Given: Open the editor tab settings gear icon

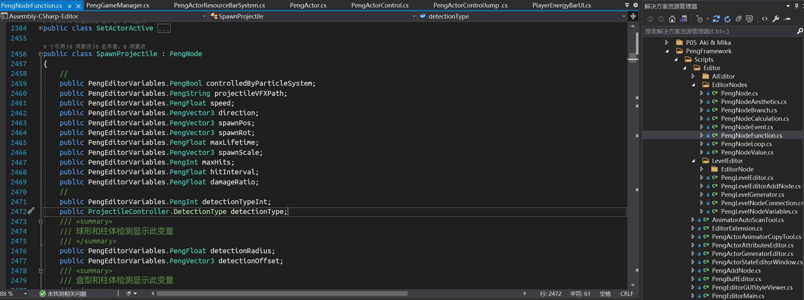Looking at the screenshot, I should (635, 5).
